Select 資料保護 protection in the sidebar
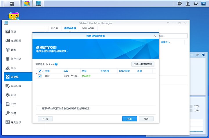This screenshot has width=209, height=138. (x=18, y=86)
